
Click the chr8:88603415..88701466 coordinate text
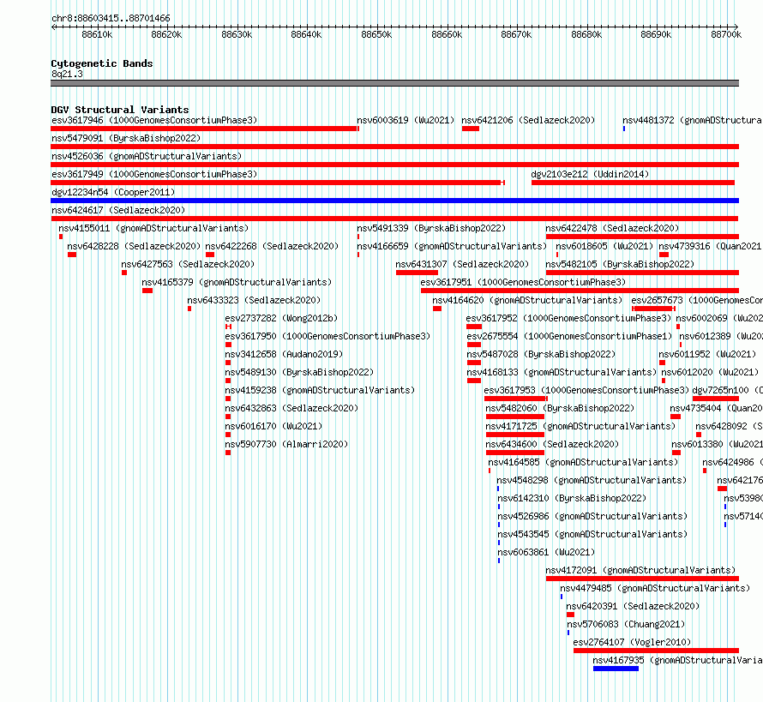click(x=111, y=19)
